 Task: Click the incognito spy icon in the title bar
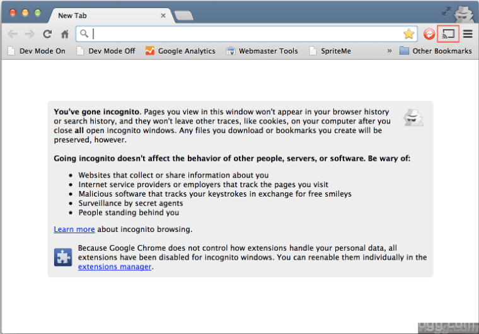click(x=465, y=14)
